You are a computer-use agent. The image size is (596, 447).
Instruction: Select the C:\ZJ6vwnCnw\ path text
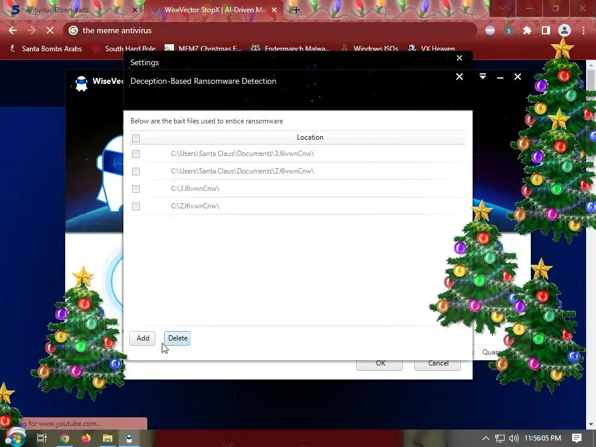[196, 206]
